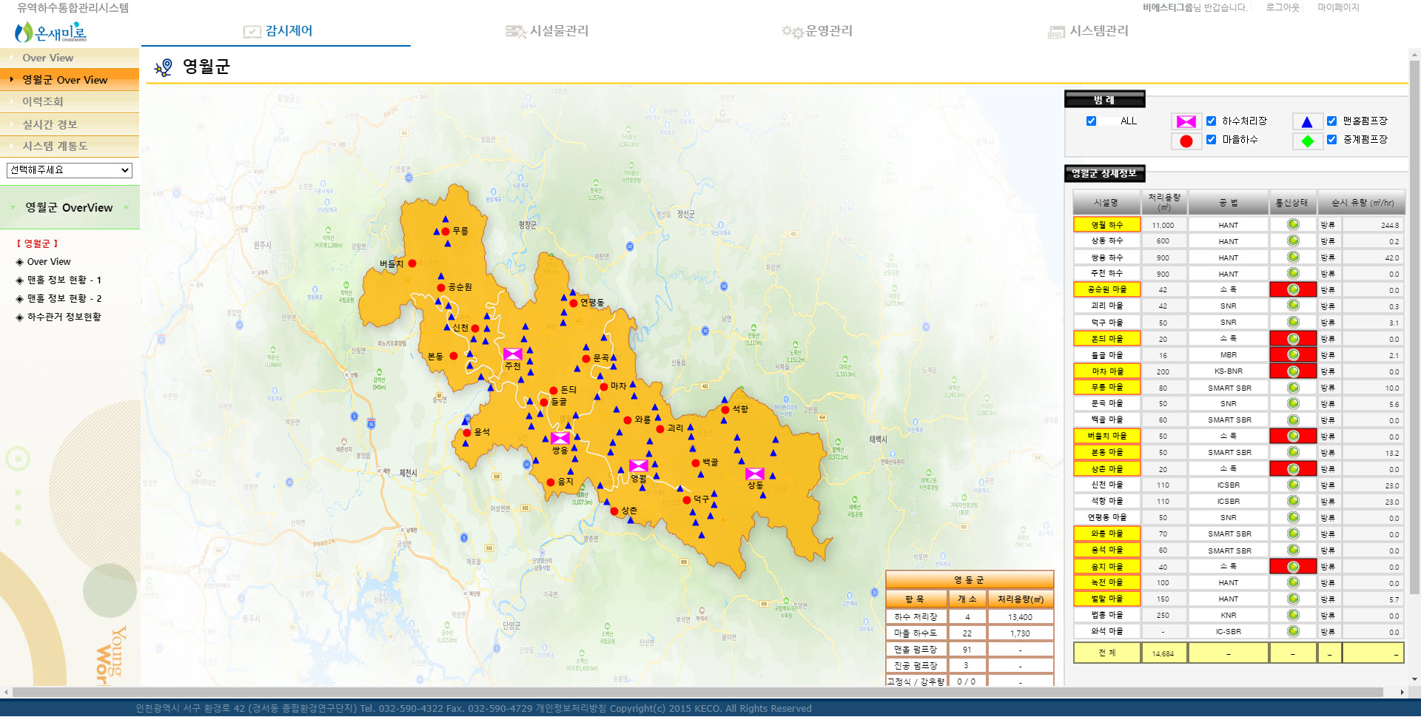Screen dimensions: 1421x717
Task: Select red village marker next to 옹지
Action: 551,482
